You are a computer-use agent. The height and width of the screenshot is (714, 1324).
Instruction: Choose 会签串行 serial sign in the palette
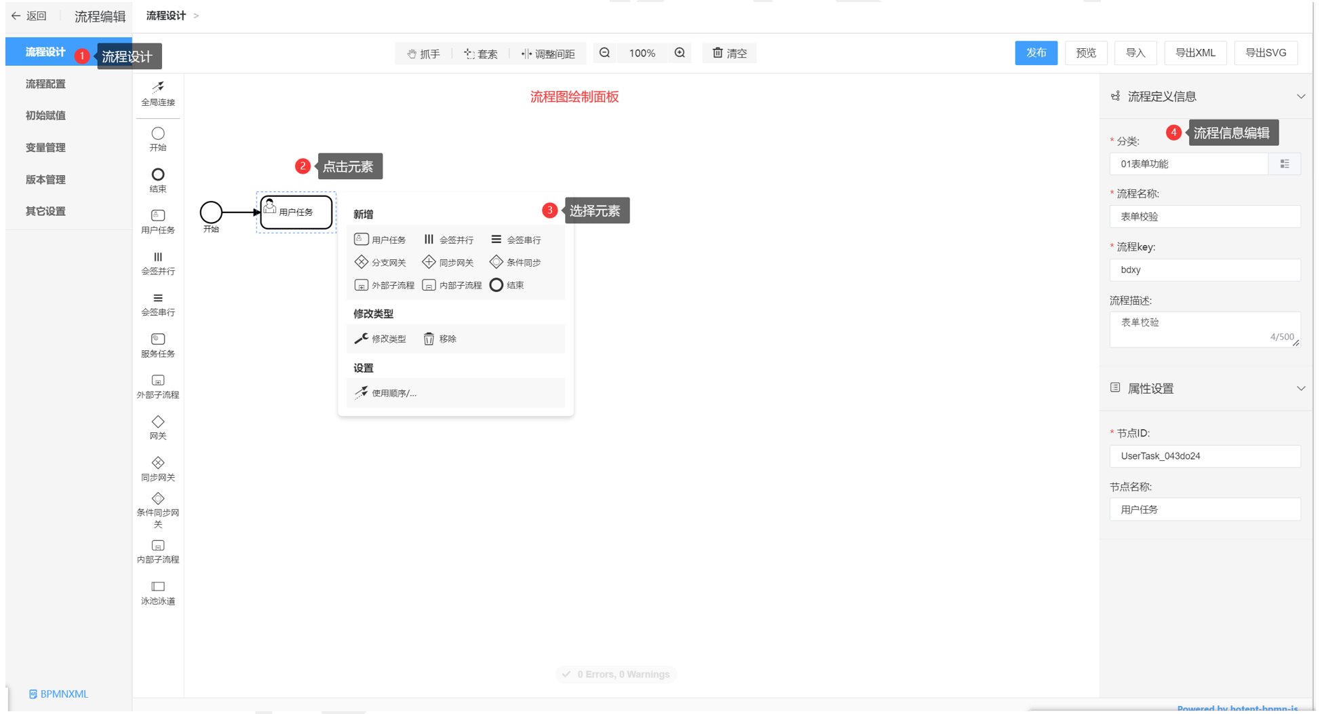point(158,305)
